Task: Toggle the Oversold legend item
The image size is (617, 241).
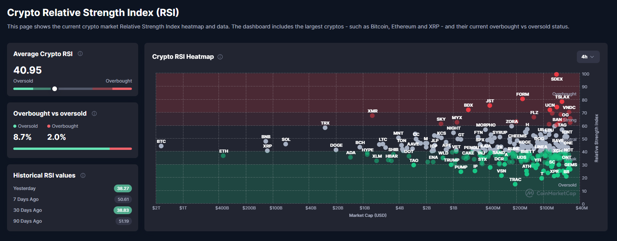Action: 26,126
